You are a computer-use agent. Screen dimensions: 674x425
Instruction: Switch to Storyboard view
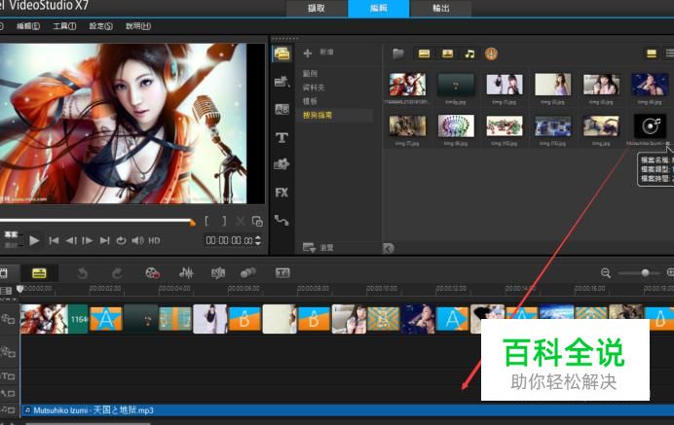click(x=4, y=273)
